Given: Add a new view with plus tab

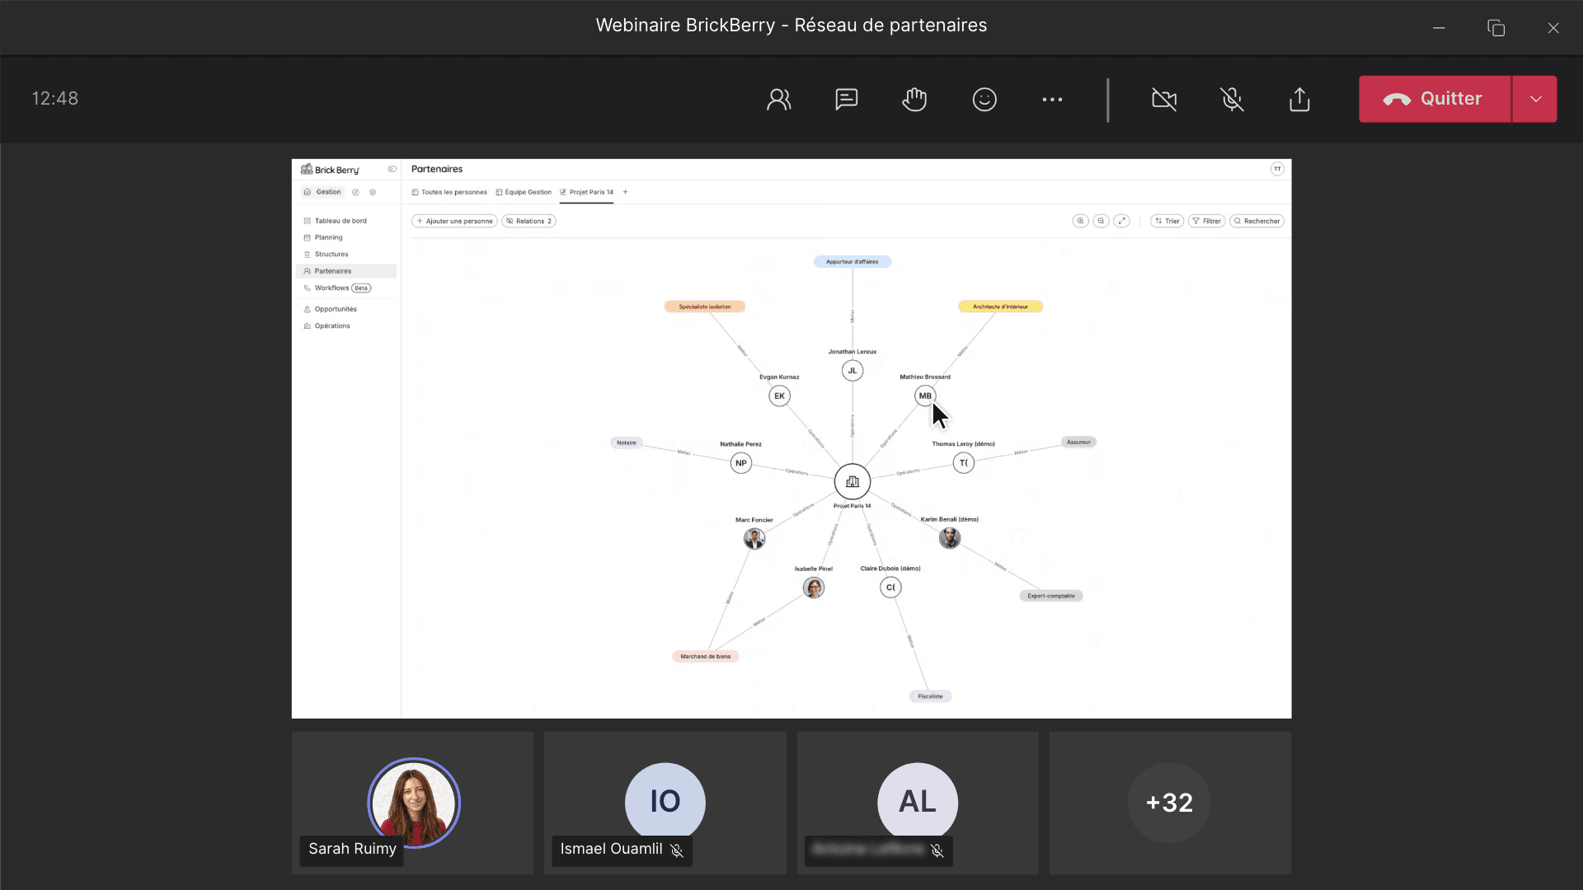Looking at the screenshot, I should coord(625,192).
